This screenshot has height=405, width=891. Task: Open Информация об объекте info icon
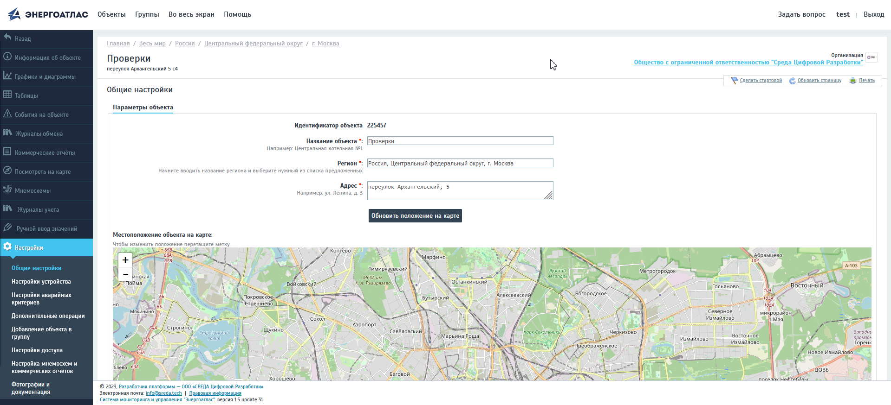pos(7,57)
